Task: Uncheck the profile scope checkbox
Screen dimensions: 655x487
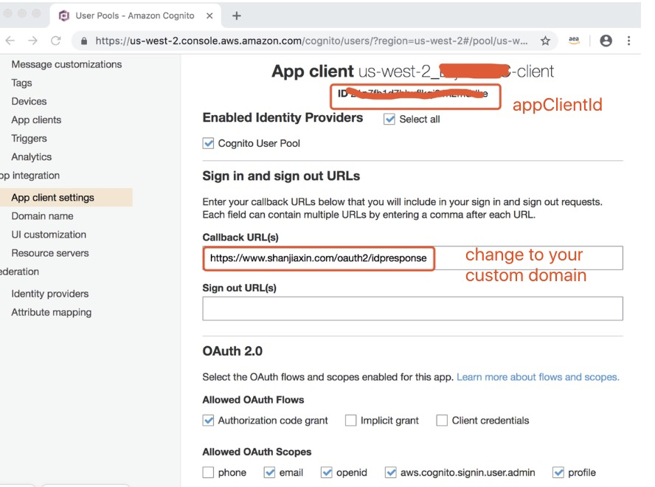Action: tap(558, 472)
